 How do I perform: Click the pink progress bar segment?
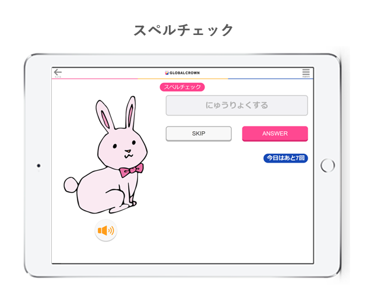[95, 79]
